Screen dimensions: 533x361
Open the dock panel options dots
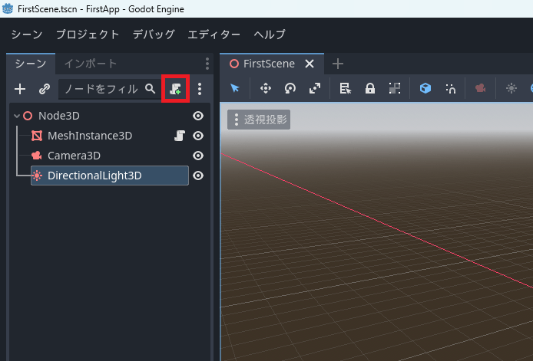(x=207, y=64)
